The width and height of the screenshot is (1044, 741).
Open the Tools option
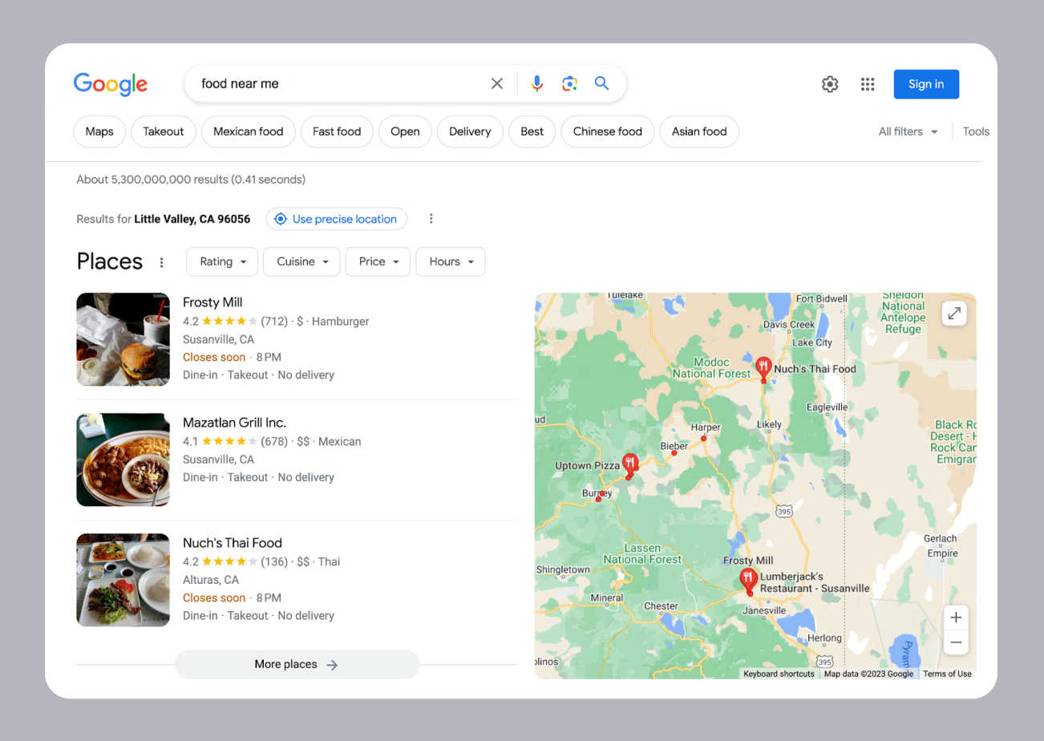coord(976,132)
